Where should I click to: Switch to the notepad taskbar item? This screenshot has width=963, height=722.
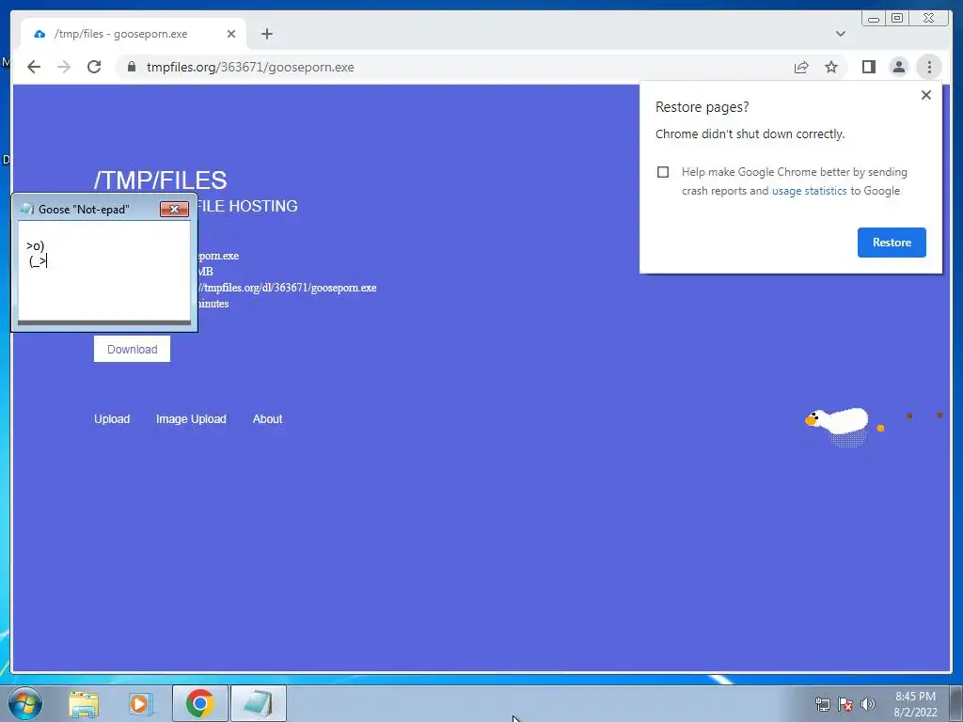[x=258, y=703]
